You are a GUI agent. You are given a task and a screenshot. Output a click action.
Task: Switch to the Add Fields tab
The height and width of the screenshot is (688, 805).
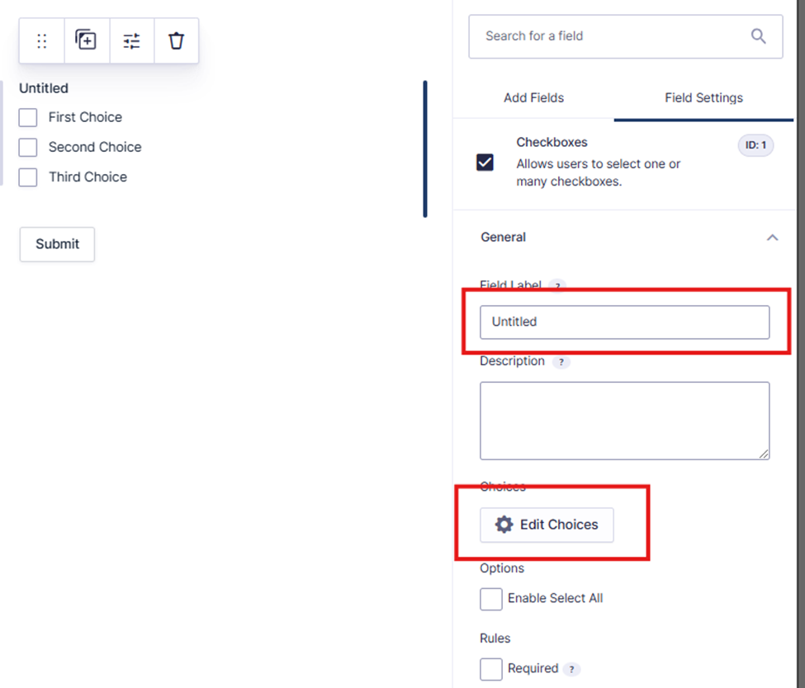(533, 97)
